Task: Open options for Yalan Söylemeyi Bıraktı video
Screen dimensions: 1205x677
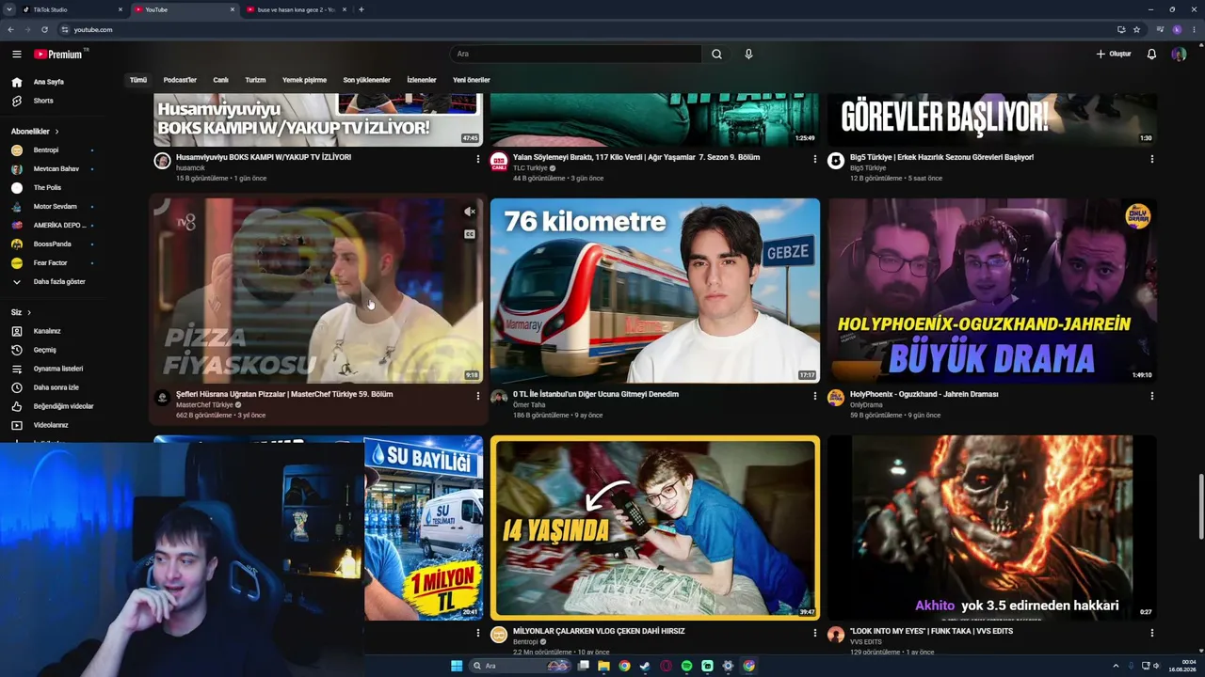Action: tap(815, 159)
